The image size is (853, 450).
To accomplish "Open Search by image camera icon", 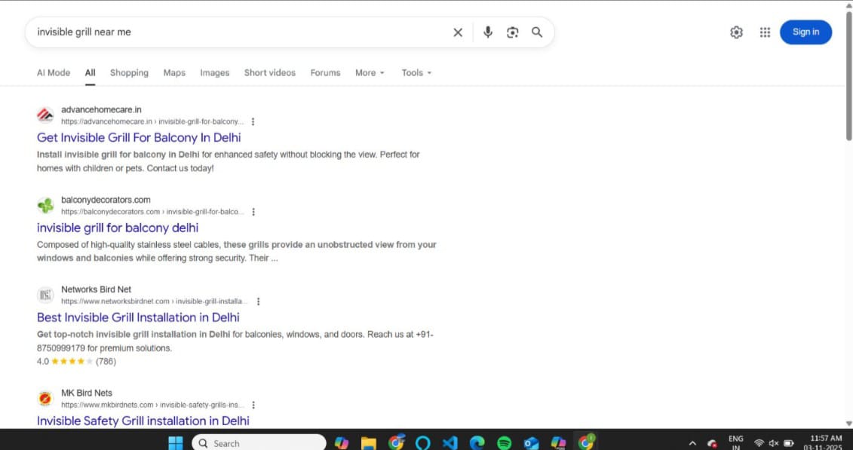I will point(513,32).
